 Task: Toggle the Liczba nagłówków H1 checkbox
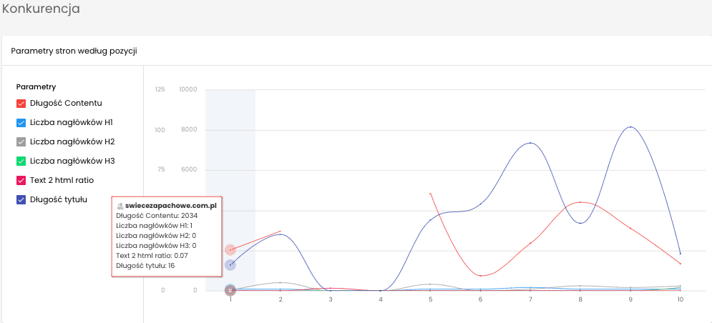pyautogui.click(x=21, y=123)
